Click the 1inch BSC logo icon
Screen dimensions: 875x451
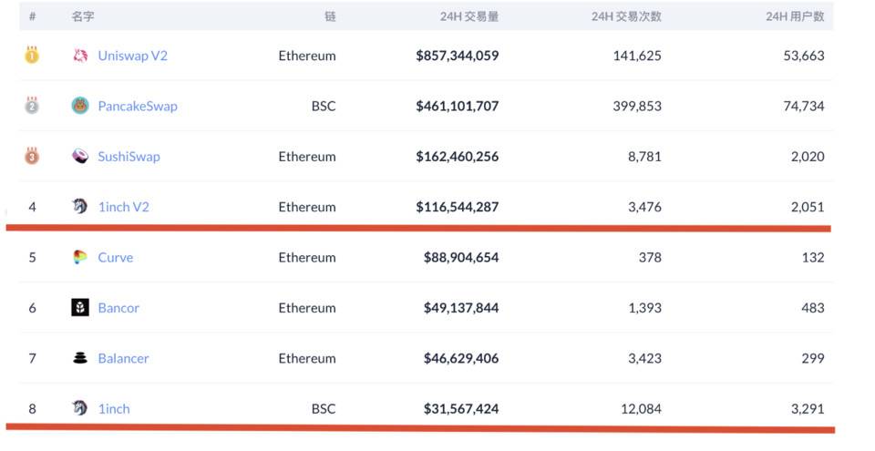(x=80, y=408)
